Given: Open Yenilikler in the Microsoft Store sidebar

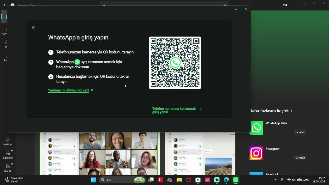Looking at the screenshot, I should (x=8, y=141).
